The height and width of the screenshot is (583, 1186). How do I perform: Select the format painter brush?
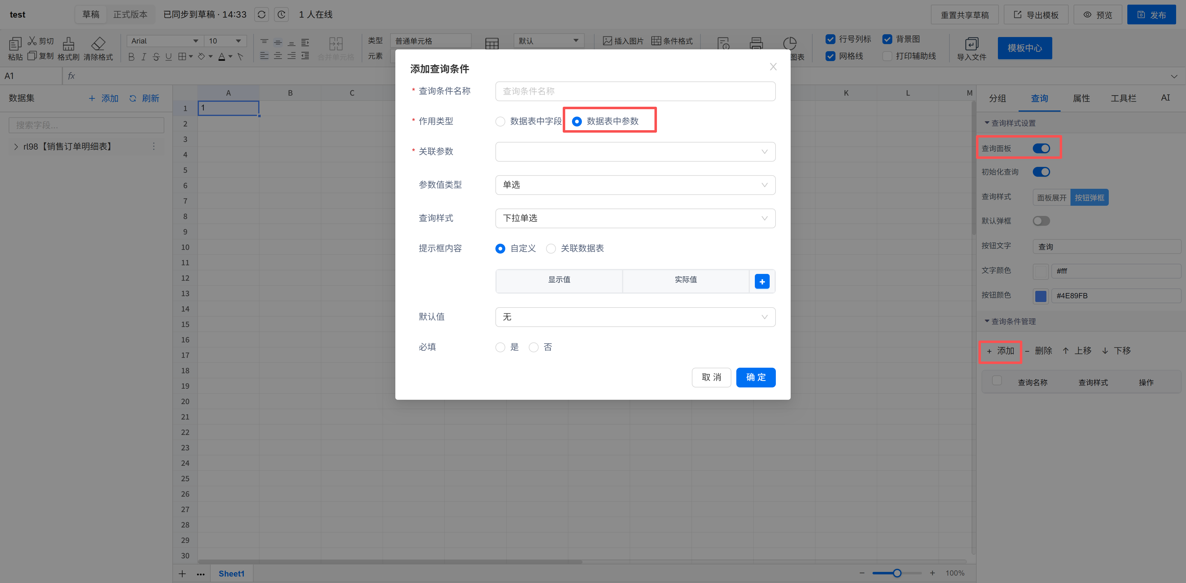[69, 44]
